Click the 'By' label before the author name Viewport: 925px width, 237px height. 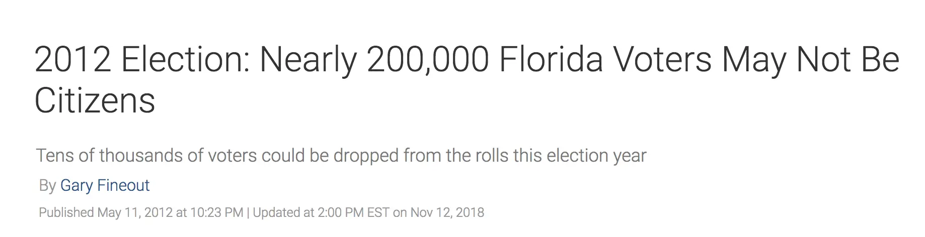(x=47, y=186)
